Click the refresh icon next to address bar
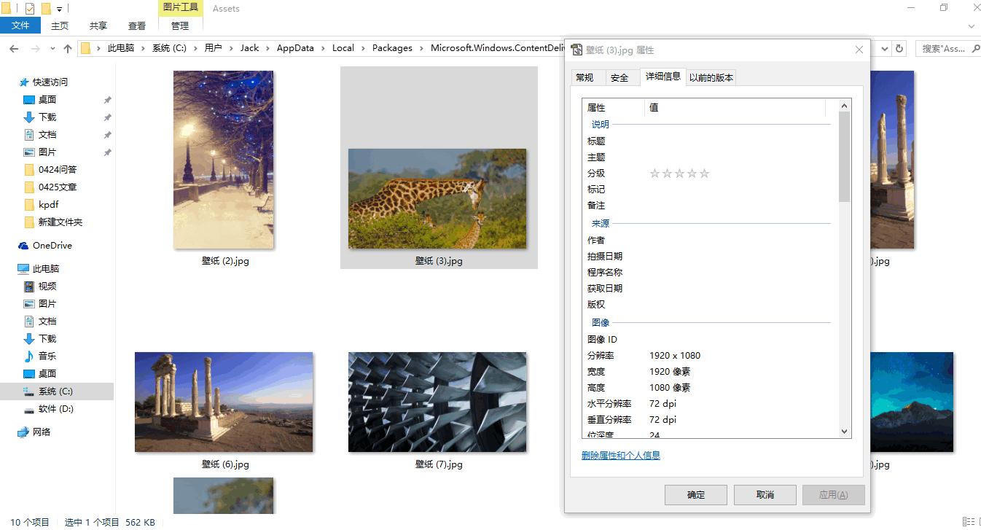 pyautogui.click(x=899, y=48)
